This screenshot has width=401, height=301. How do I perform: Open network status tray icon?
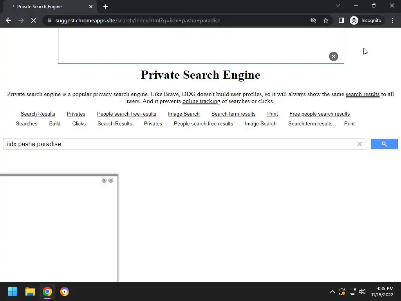tap(353, 292)
